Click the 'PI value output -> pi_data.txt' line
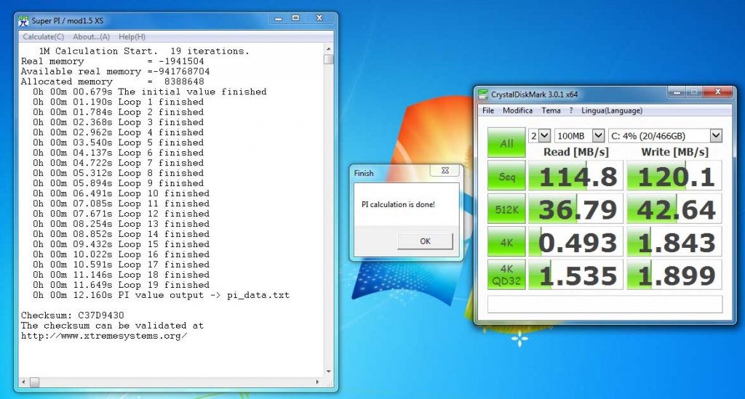 pos(161,295)
